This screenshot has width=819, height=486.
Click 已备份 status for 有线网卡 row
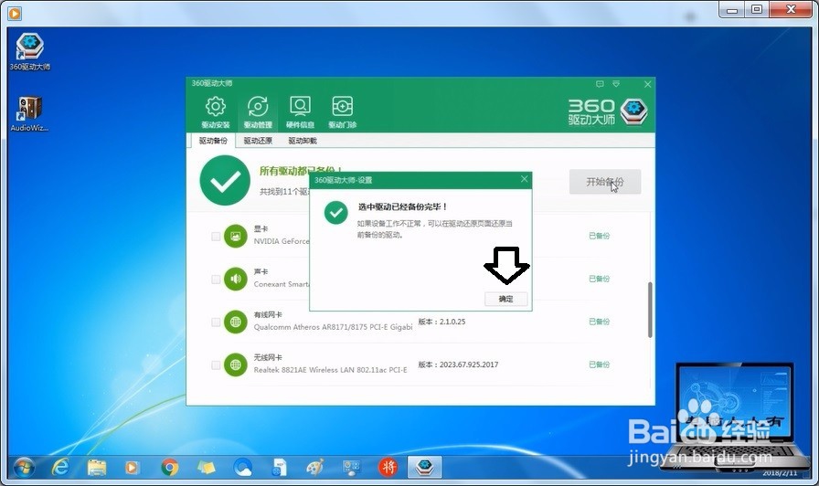click(x=599, y=322)
